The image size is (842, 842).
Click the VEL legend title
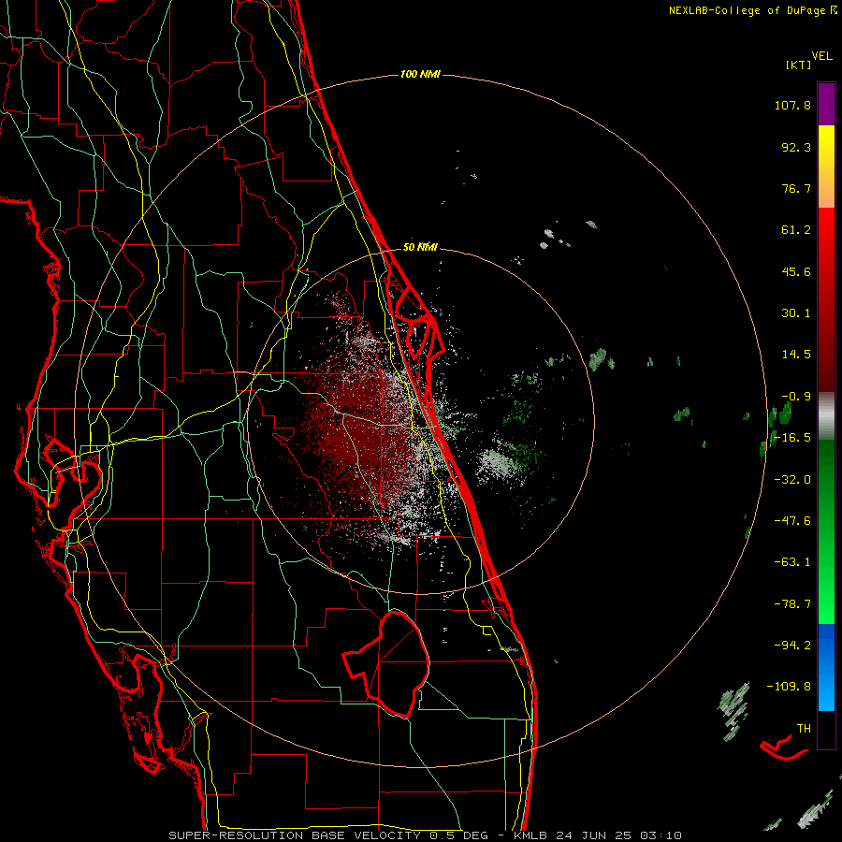point(821,56)
